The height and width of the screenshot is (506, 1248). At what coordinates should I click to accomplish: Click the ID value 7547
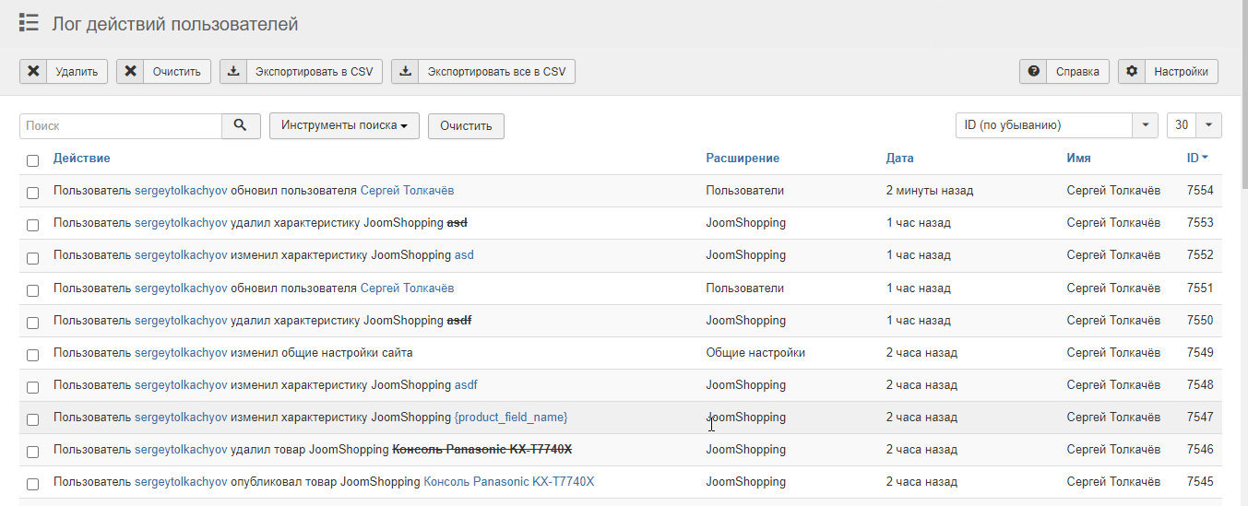[x=1200, y=418]
